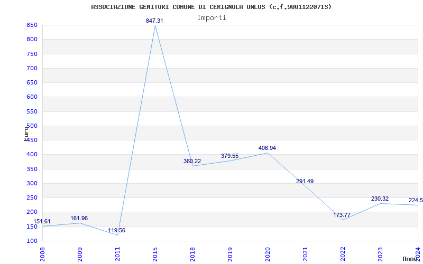The height and width of the screenshot is (264, 423).
Task: Click the 2022 x-axis year label
Action: pos(343,254)
